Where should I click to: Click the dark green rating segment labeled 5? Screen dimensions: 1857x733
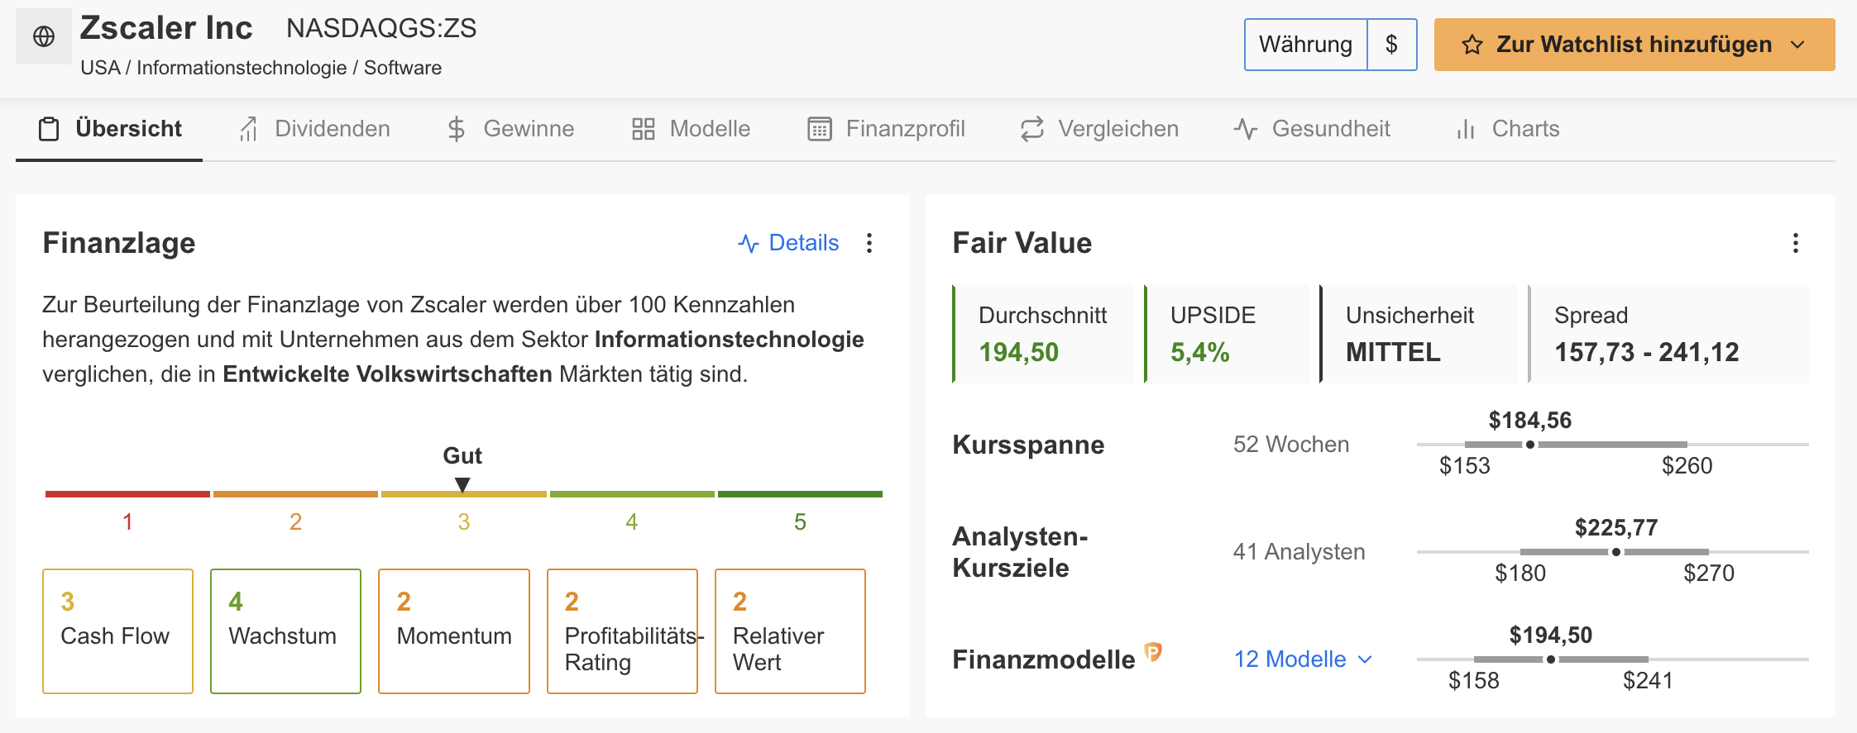800,494
